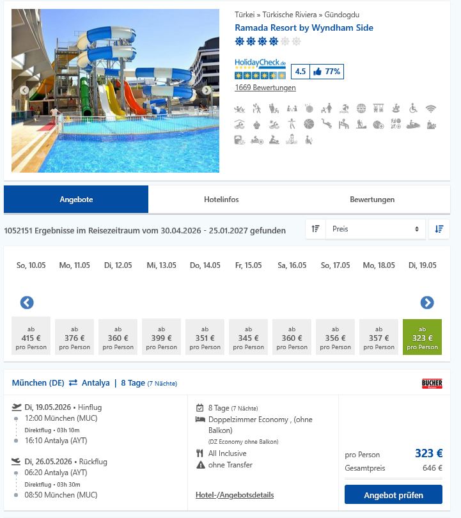
Task: Select the Di, 12.05 price tile
Action: pyautogui.click(x=118, y=337)
